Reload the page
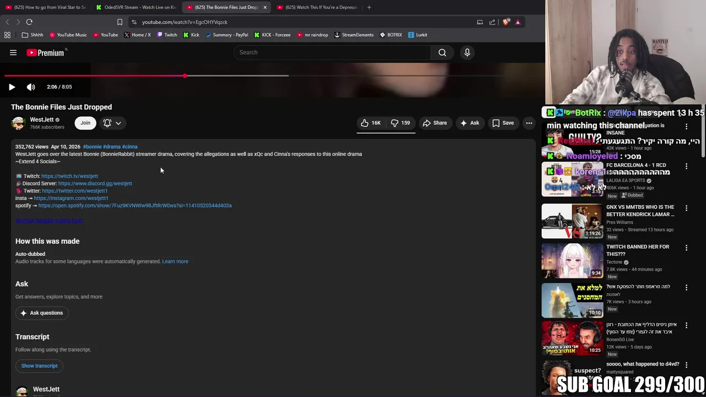 (x=29, y=22)
